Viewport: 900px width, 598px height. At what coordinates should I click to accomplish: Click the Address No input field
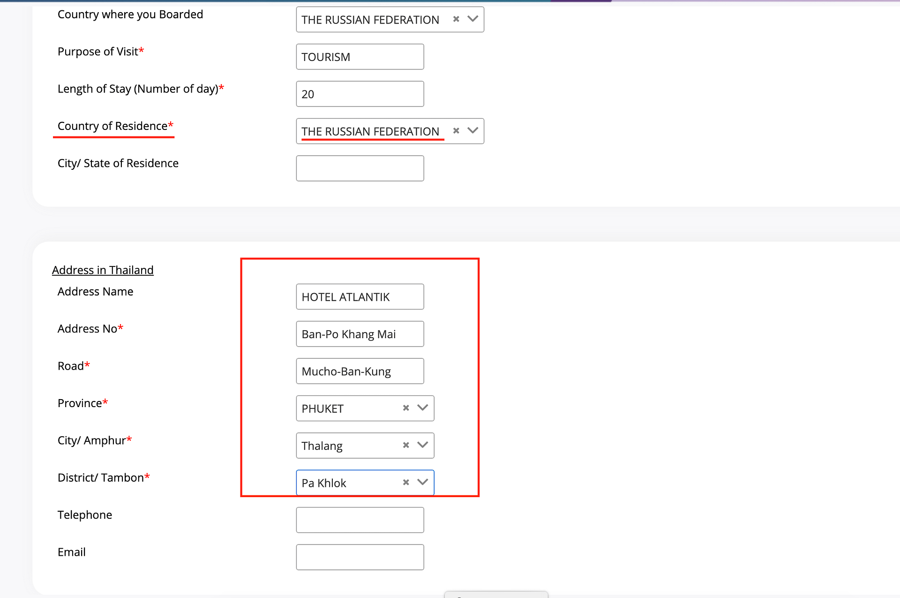click(360, 334)
